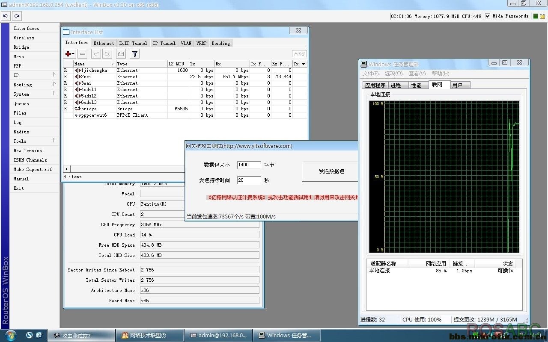
Task: Open the add interface dropdown arrow
Action: pos(73,54)
